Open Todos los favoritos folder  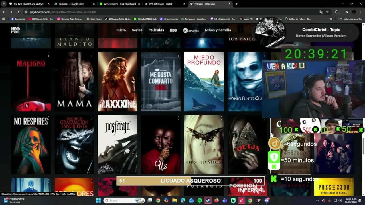click(350, 19)
